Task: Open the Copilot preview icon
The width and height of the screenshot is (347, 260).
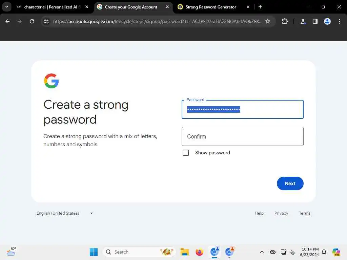Action: pos(336,252)
